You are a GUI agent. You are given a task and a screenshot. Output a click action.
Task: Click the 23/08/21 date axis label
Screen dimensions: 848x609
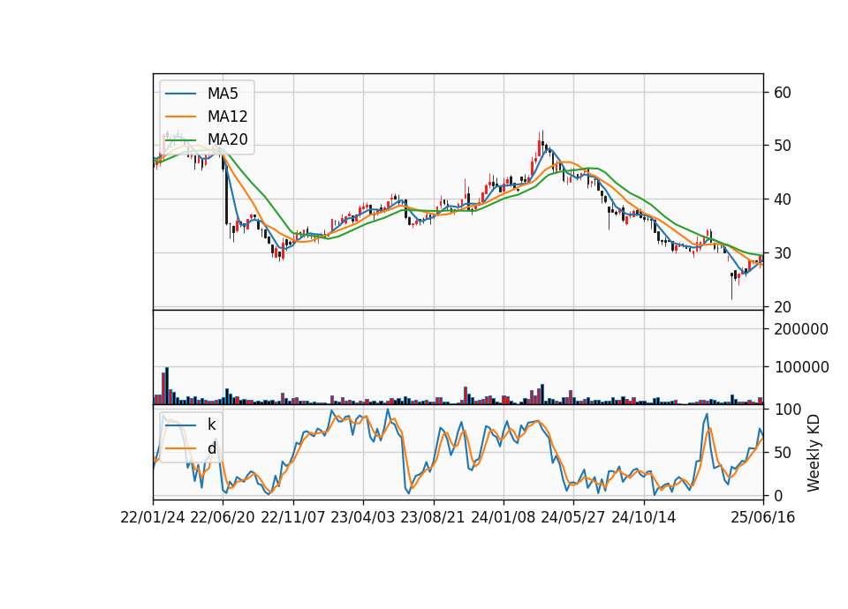[x=433, y=517]
